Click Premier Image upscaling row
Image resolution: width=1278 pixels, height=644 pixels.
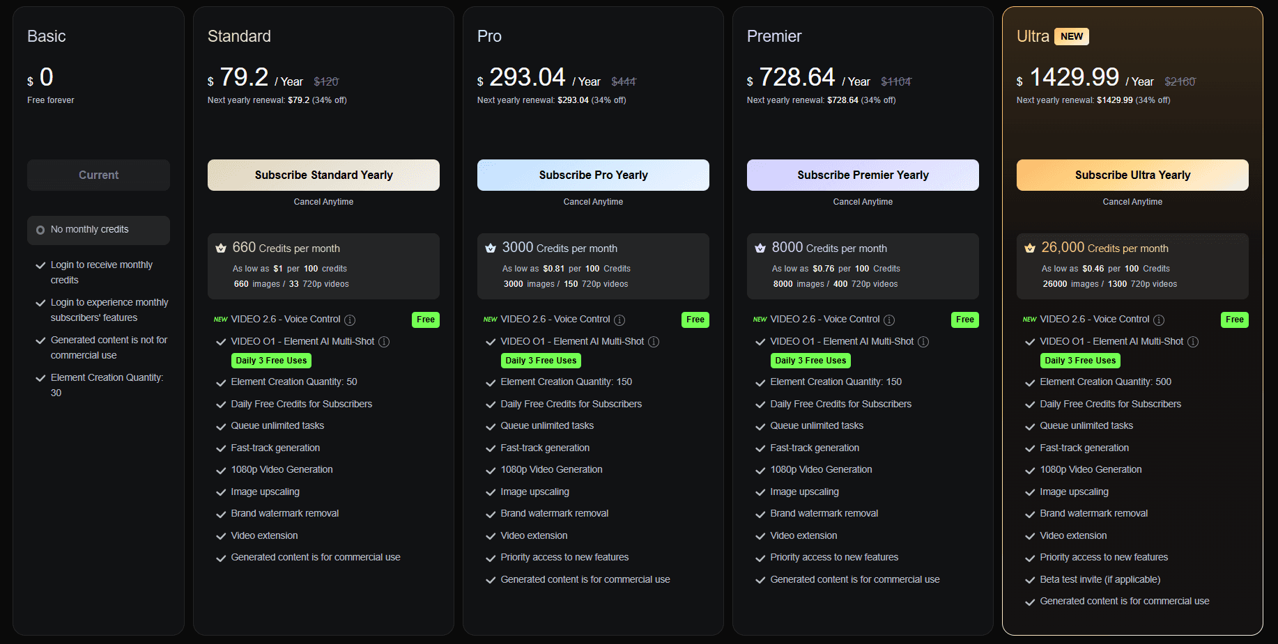[804, 492]
